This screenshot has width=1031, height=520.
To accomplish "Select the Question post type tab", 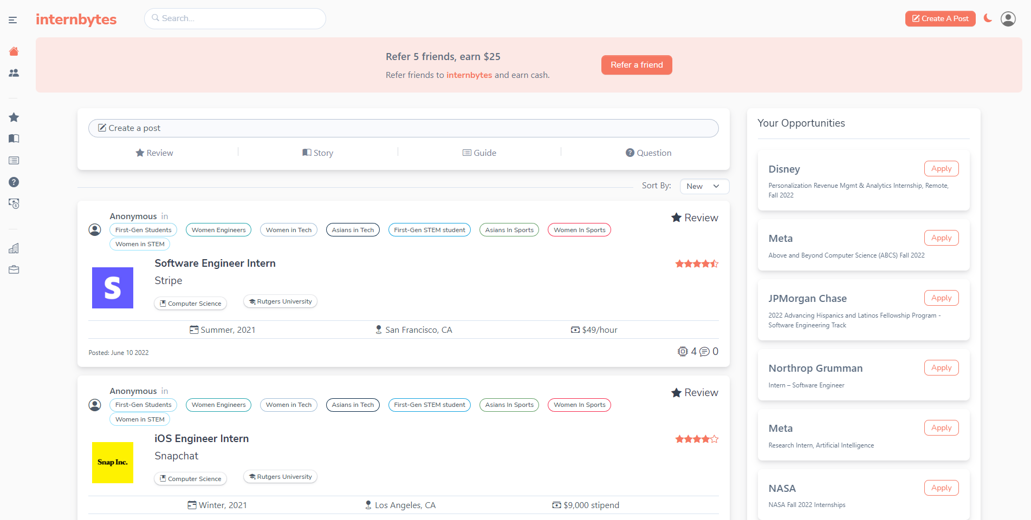I will [649, 153].
